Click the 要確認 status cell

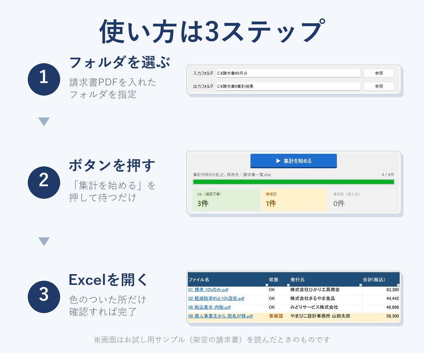pos(276,316)
